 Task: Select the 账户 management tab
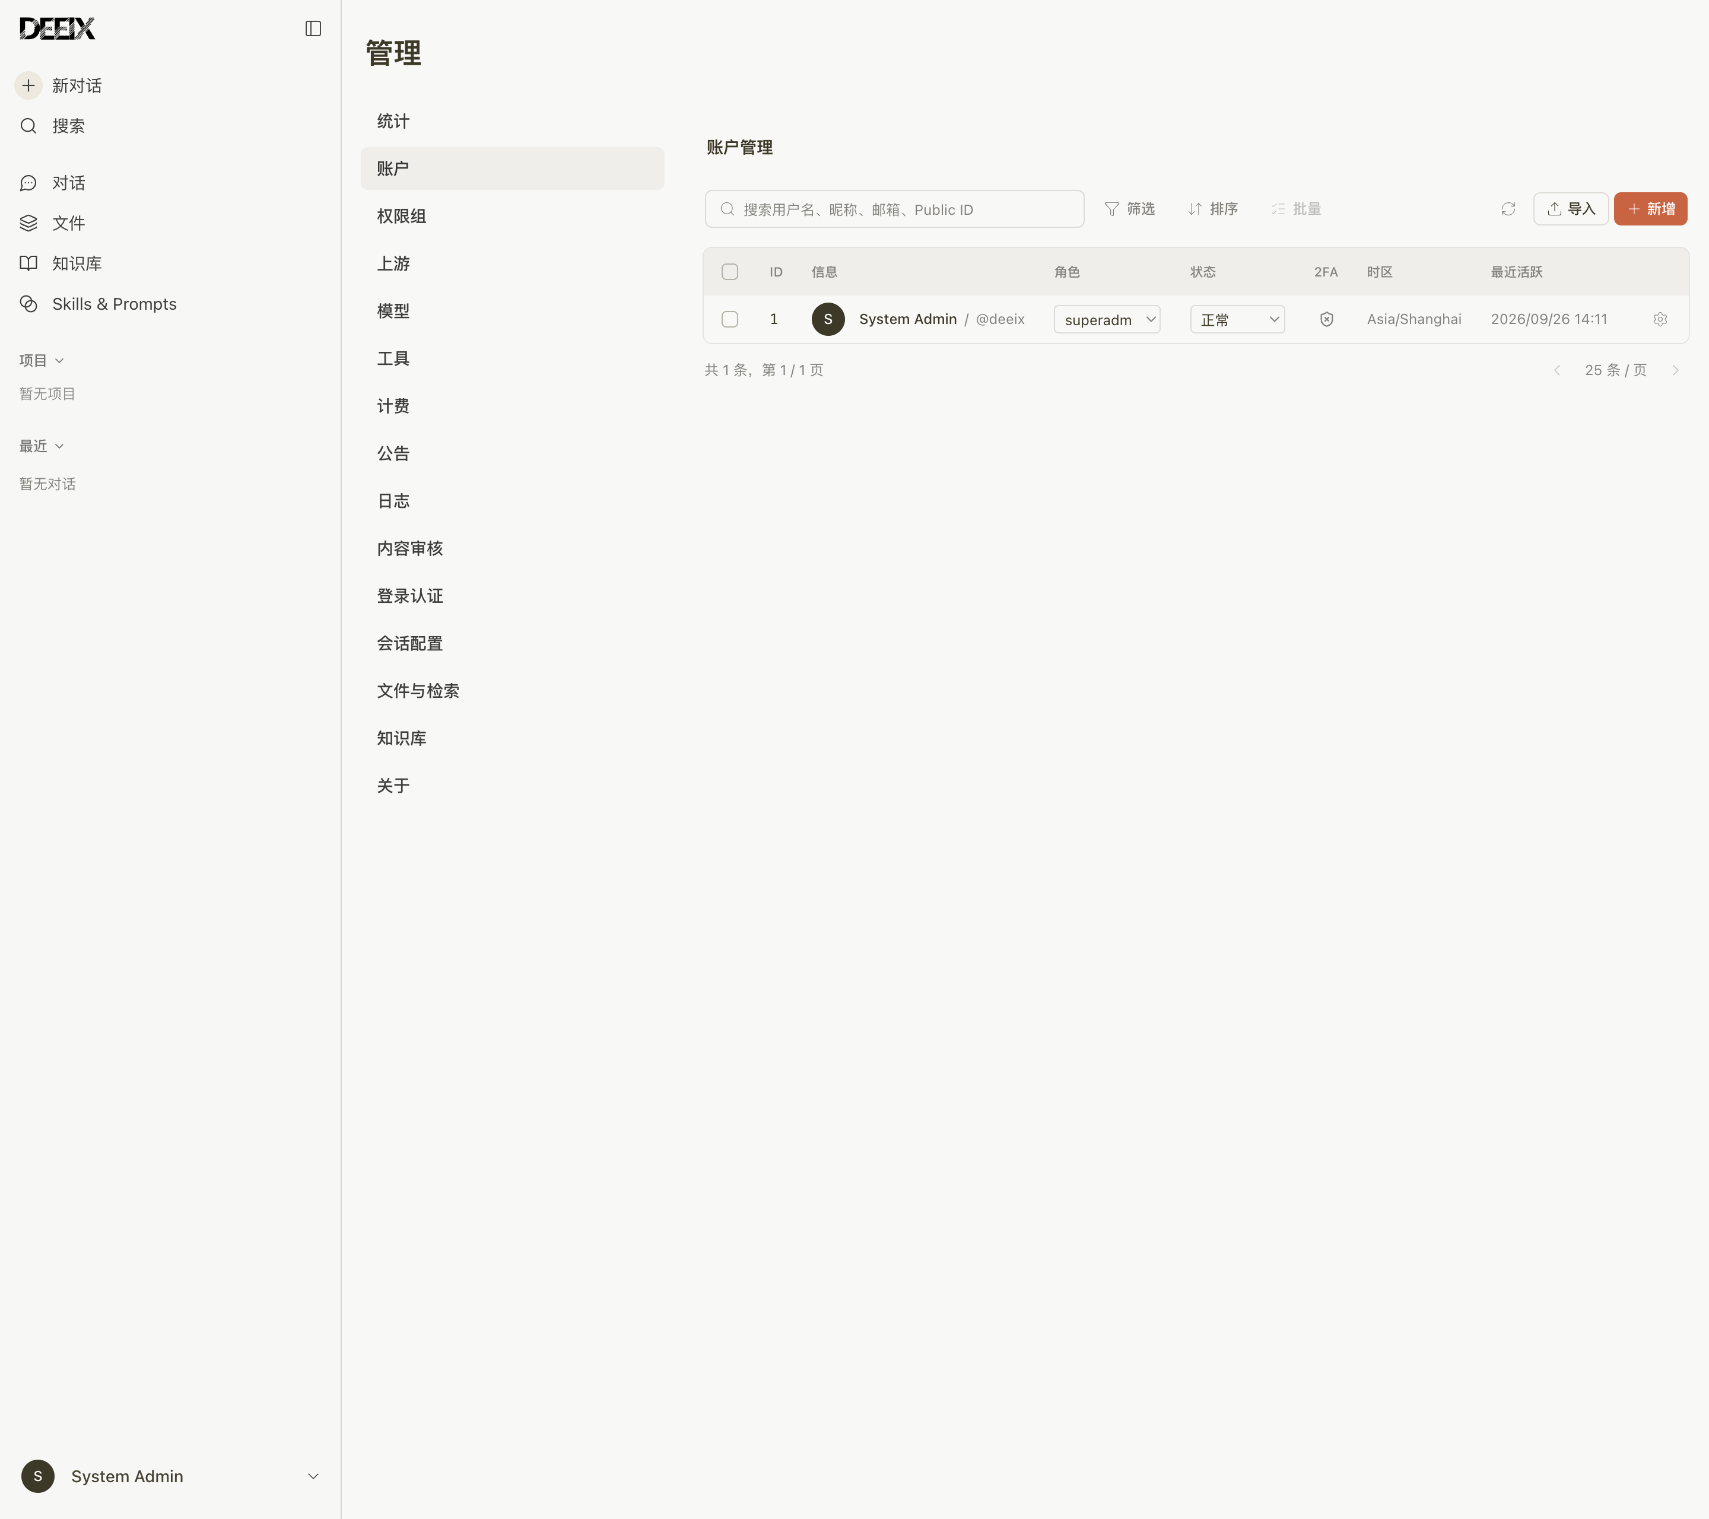[512, 169]
